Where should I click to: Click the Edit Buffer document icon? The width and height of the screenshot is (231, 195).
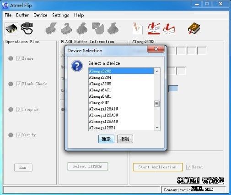(x=138, y=28)
